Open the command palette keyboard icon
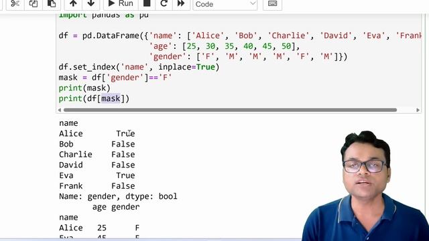Viewport: 429px width, 241px height. pyautogui.click(x=272, y=4)
